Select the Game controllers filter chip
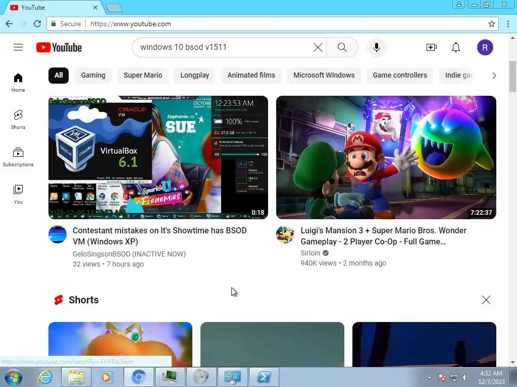This screenshot has width=517, height=387. [400, 76]
